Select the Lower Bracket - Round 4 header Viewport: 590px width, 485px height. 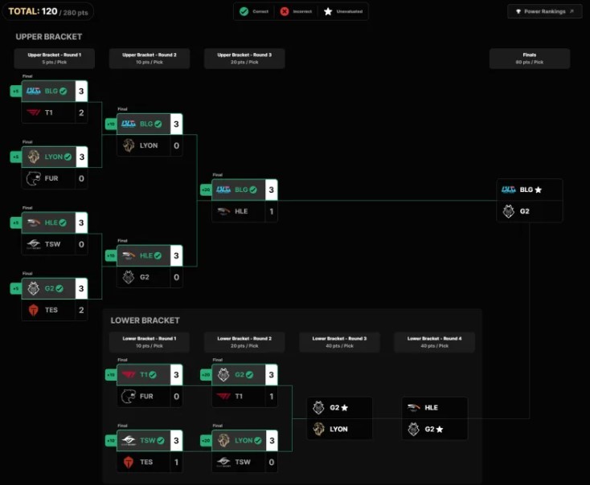[x=434, y=342]
